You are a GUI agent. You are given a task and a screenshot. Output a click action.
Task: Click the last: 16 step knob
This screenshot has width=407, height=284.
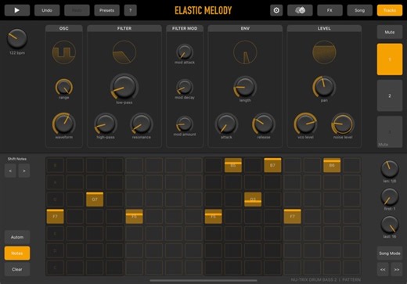point(390,225)
